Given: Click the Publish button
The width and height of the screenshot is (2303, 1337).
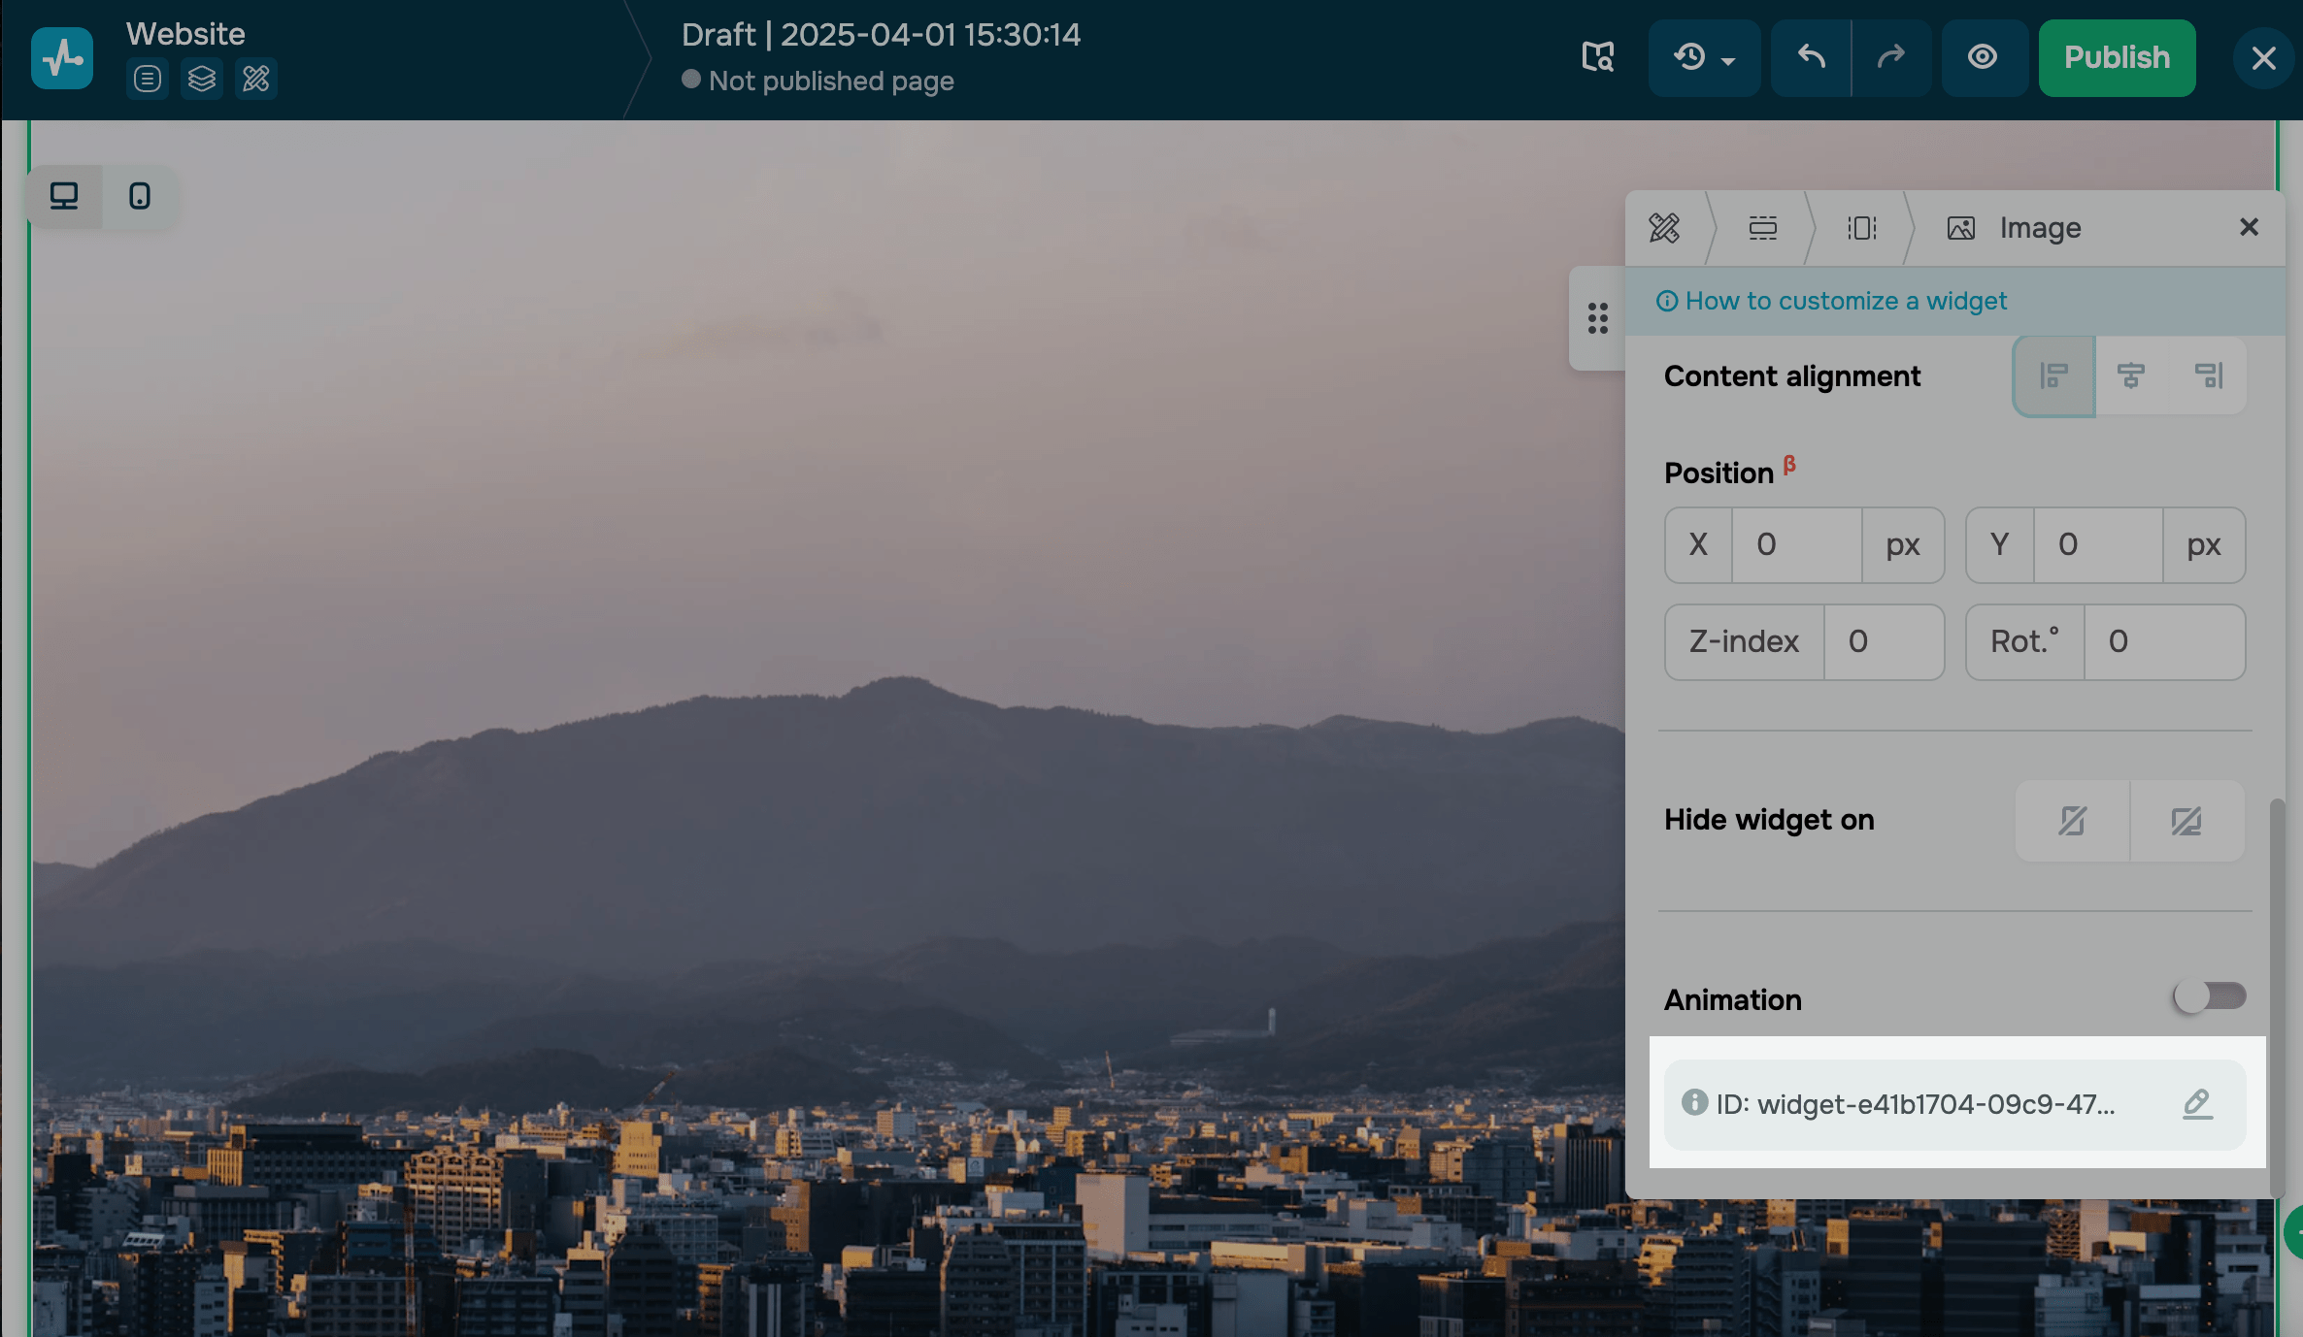Looking at the screenshot, I should tap(2117, 58).
